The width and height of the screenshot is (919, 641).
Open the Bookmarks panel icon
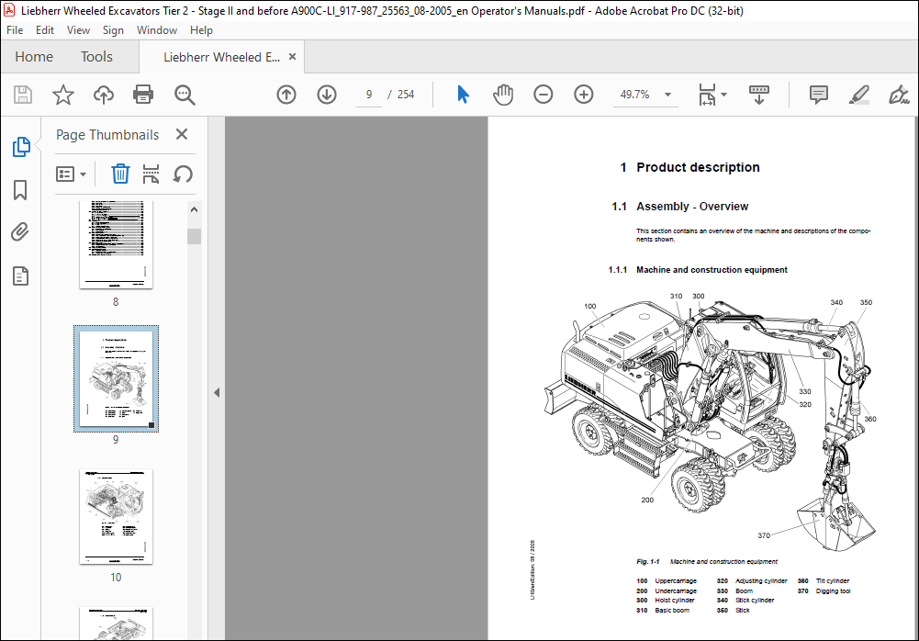(20, 189)
